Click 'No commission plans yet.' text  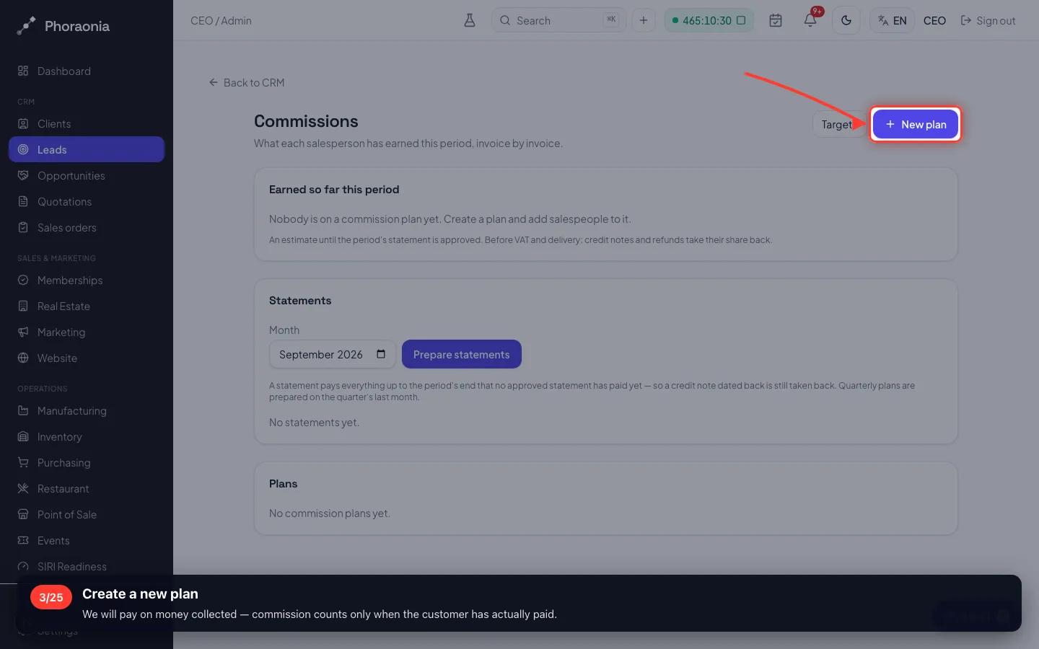pyautogui.click(x=330, y=513)
